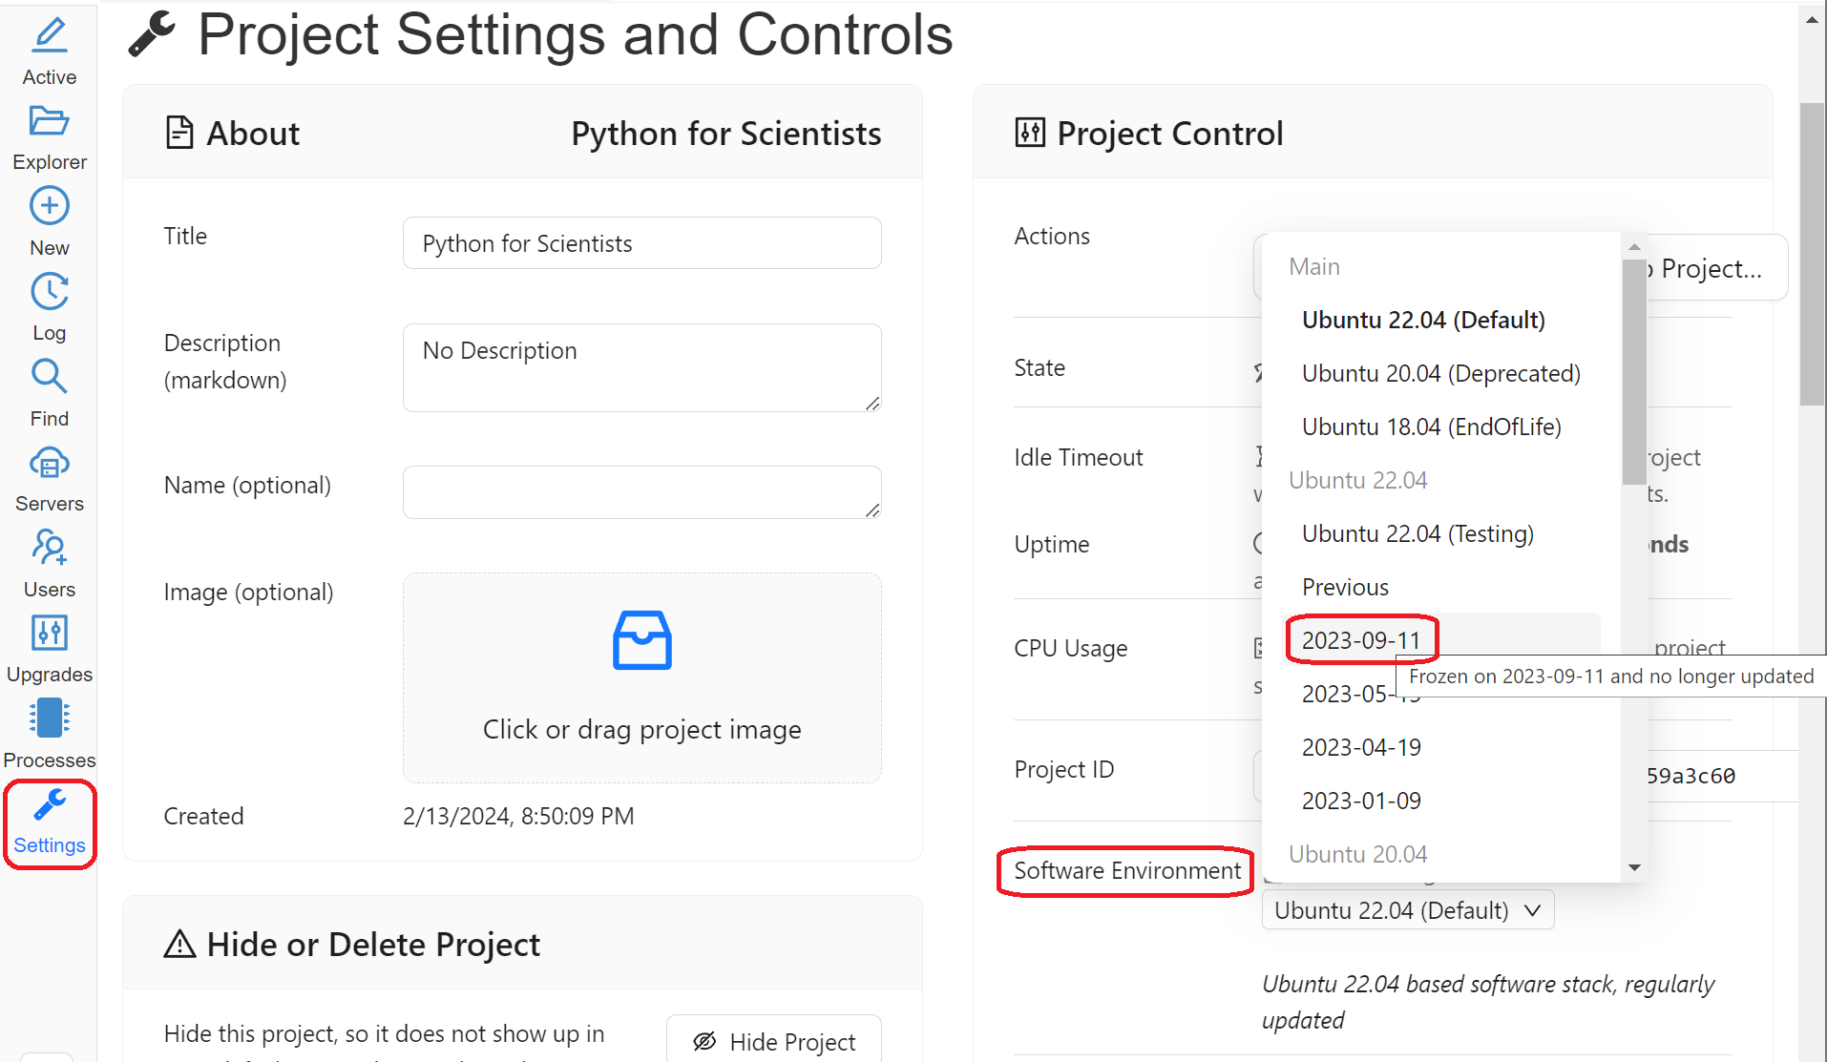Image resolution: width=1827 pixels, height=1062 pixels.
Task: Click the Title input field
Action: [641, 243]
